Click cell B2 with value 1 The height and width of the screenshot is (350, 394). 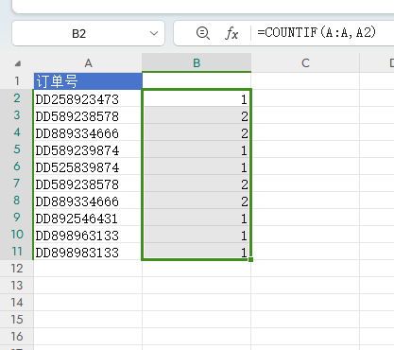pos(197,98)
